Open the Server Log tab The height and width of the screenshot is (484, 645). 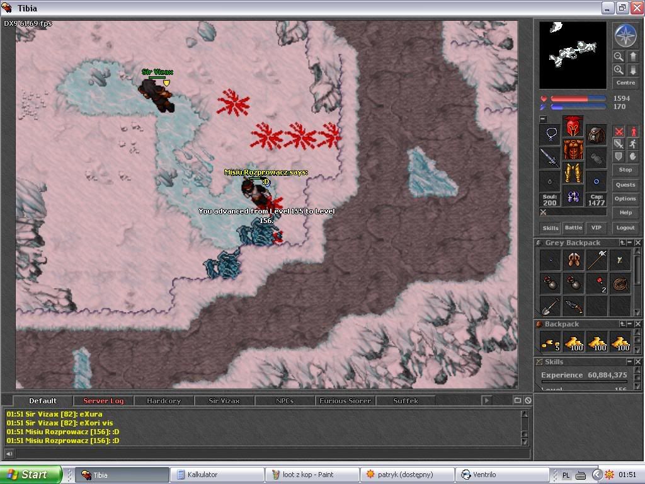pyautogui.click(x=103, y=401)
